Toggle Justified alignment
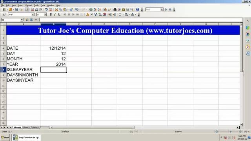The image size is (251, 141). (x=78, y=14)
